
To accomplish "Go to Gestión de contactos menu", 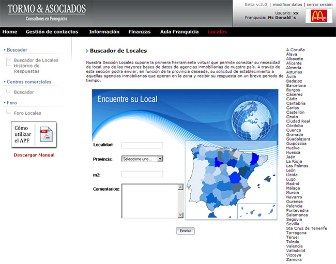I will (x=53, y=32).
